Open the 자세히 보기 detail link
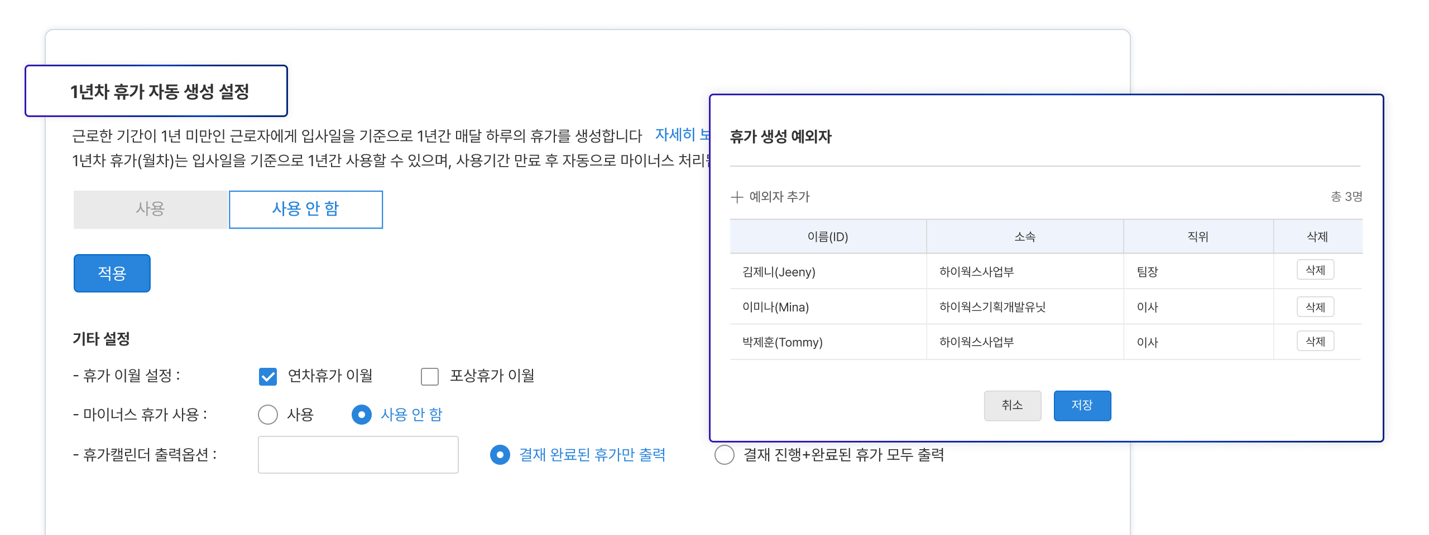The width and height of the screenshot is (1429, 535). pos(682,134)
